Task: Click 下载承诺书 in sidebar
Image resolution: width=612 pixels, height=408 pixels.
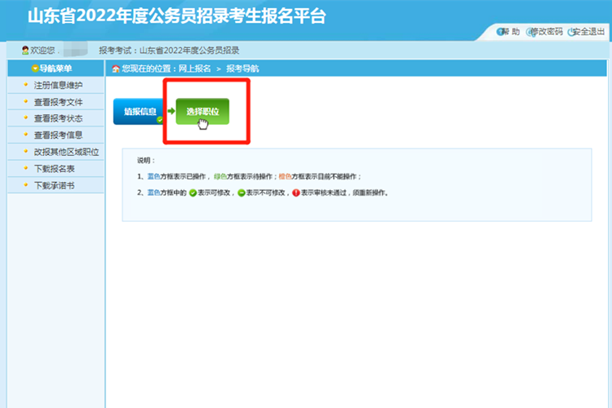Action: tap(54, 185)
